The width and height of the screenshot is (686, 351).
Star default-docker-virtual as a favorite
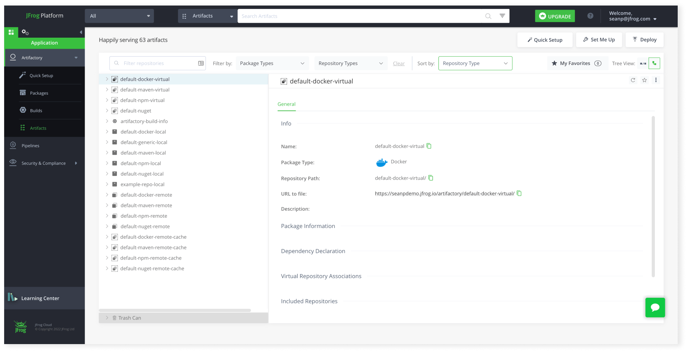click(x=645, y=80)
